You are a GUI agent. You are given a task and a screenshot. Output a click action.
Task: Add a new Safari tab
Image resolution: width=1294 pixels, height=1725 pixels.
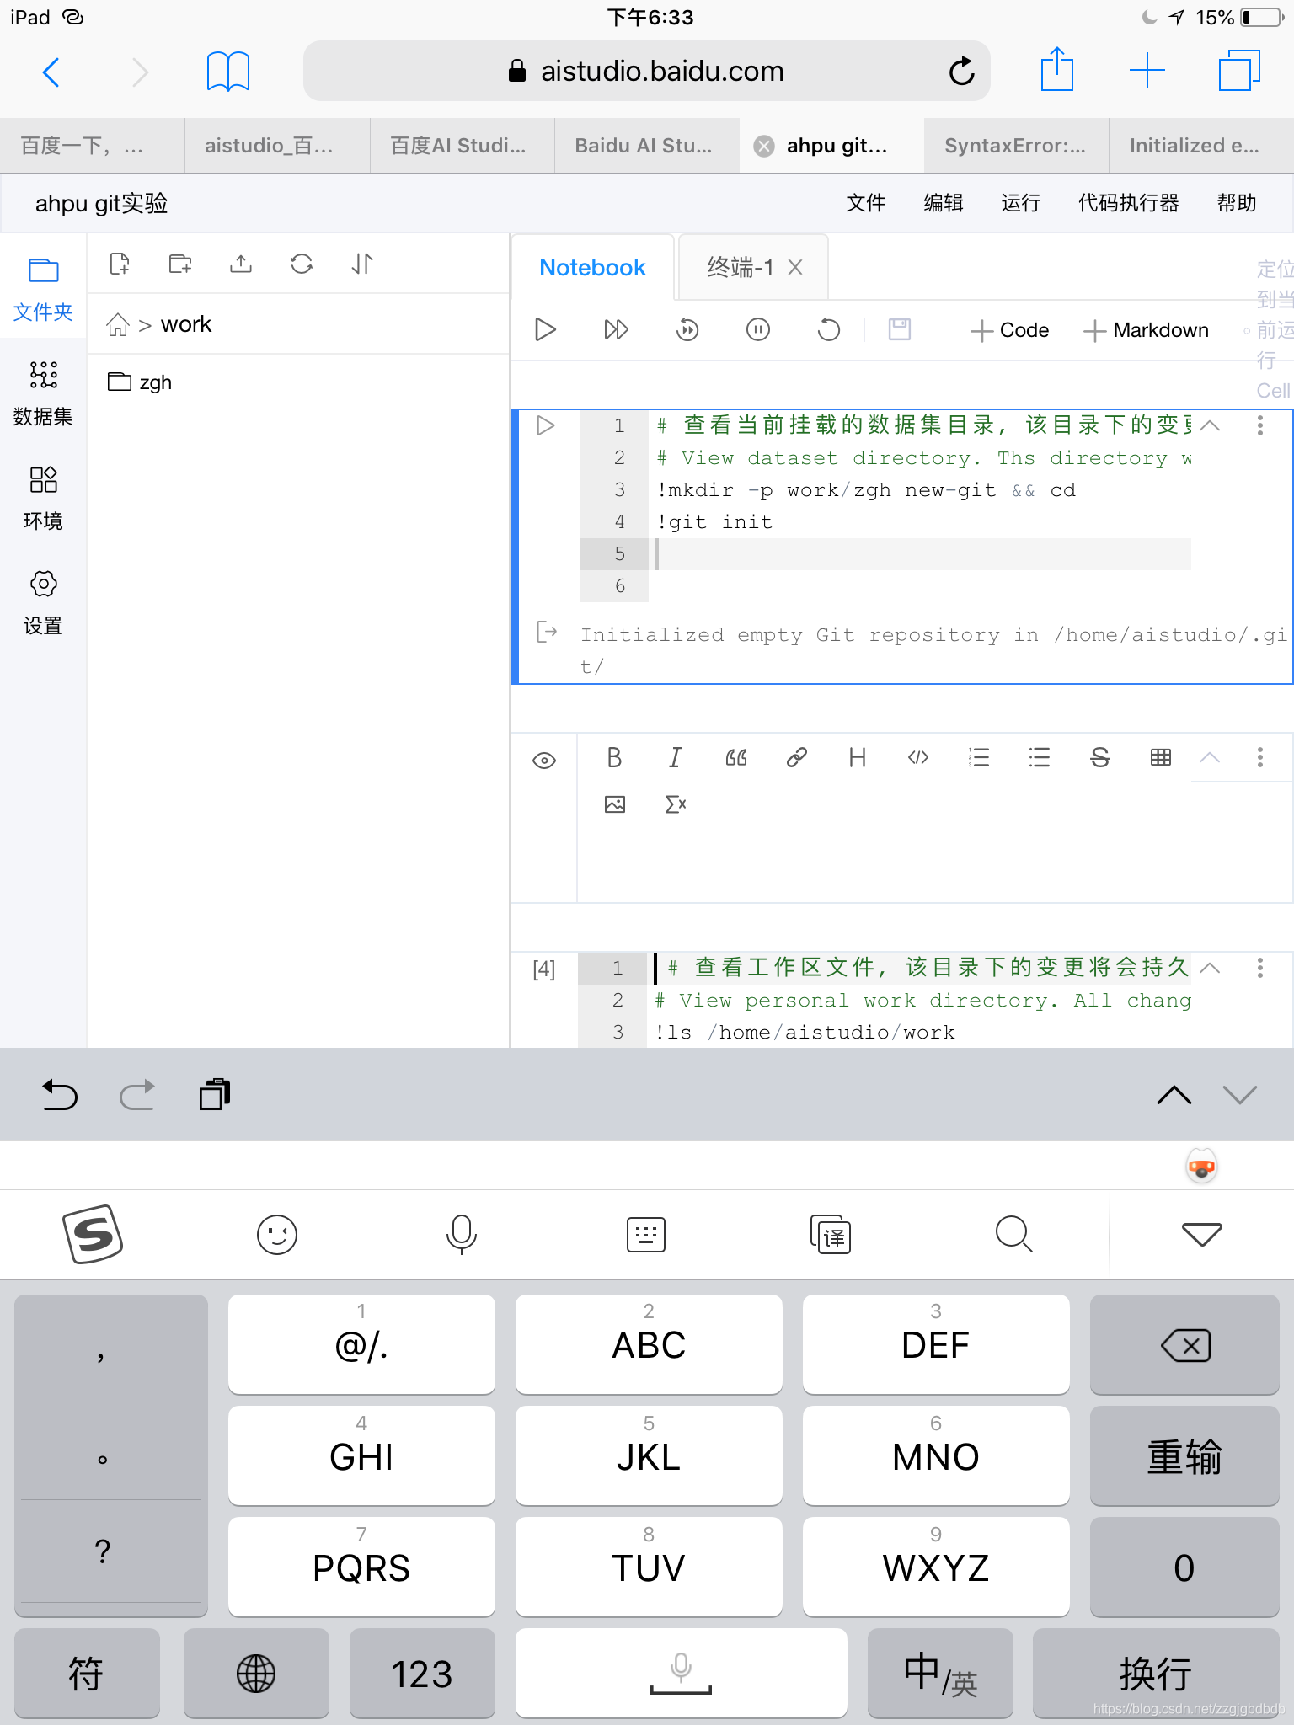[1147, 71]
